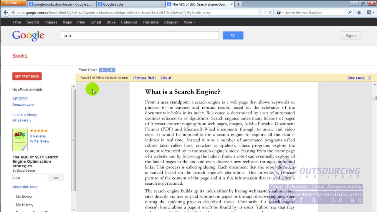Screen dimensions: 377x212
Task: Open the Firefox home page icon
Action: pos(359,13)
